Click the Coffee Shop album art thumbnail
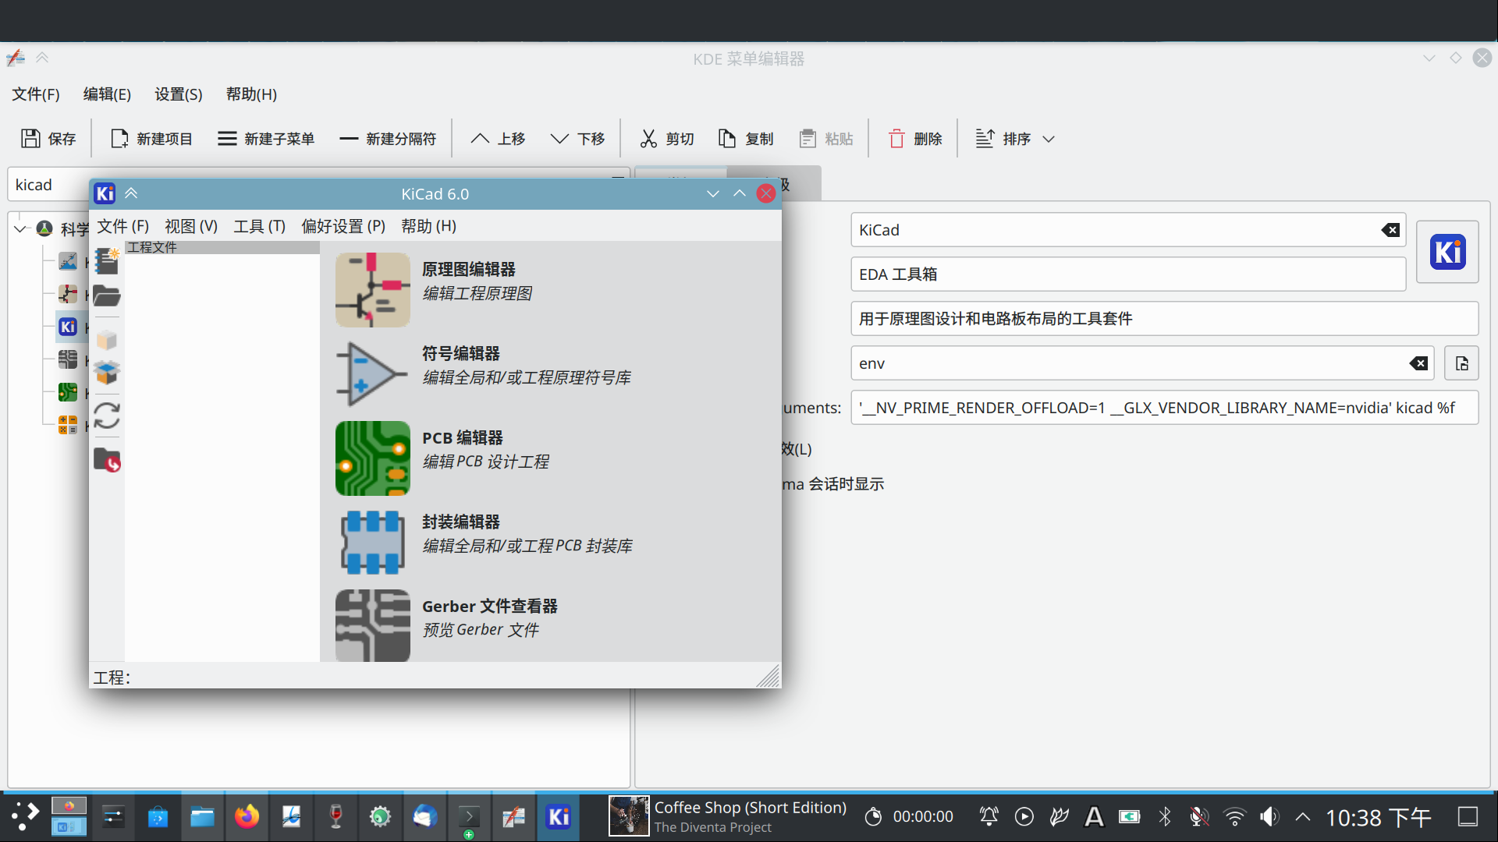 coord(629,815)
